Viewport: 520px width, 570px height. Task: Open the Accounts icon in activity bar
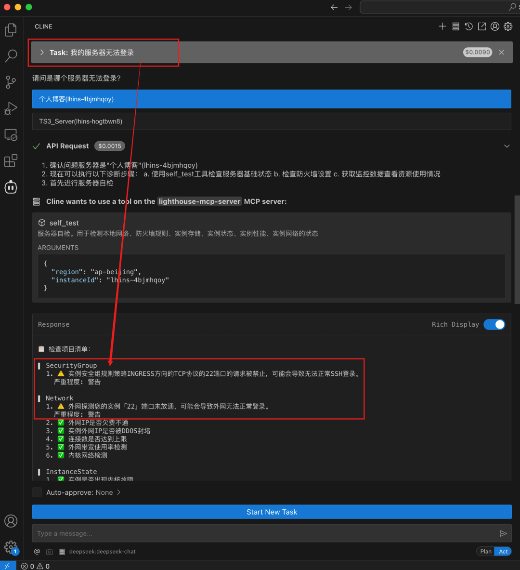pyautogui.click(x=11, y=521)
